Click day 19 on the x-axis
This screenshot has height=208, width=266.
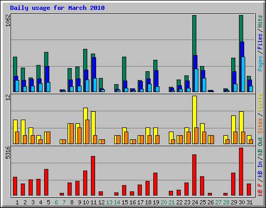[x=156, y=202]
